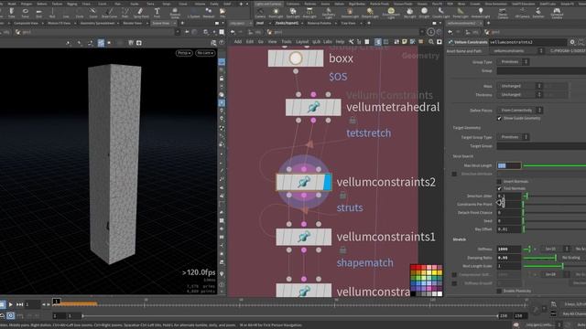The width and height of the screenshot is (586, 329).
Task: Select the Grid shelf tool
Action: pos(38,13)
